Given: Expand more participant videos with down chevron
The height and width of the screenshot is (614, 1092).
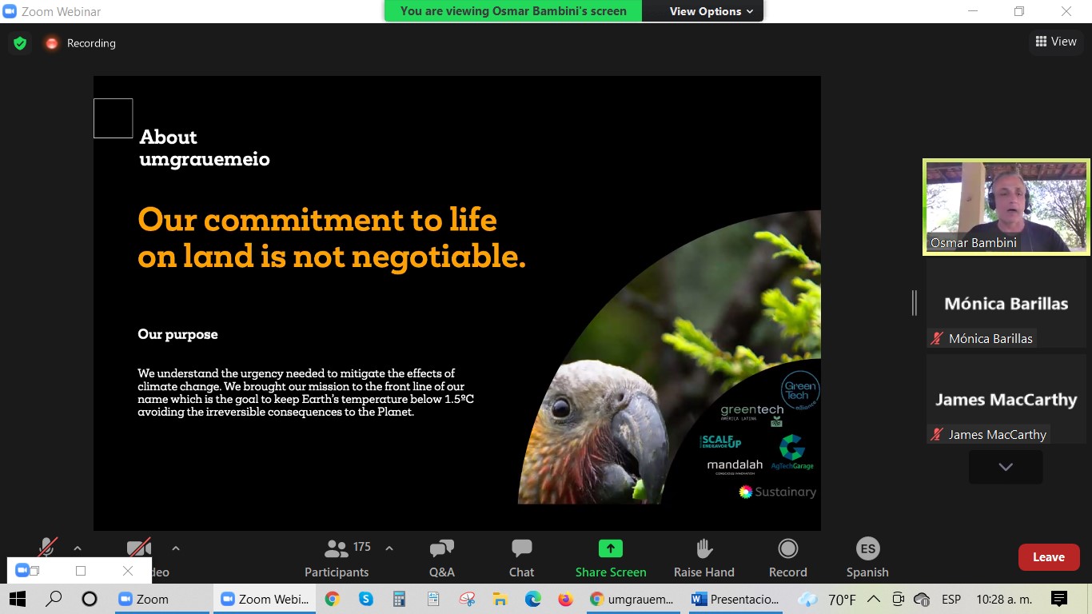Looking at the screenshot, I should click(x=1005, y=467).
